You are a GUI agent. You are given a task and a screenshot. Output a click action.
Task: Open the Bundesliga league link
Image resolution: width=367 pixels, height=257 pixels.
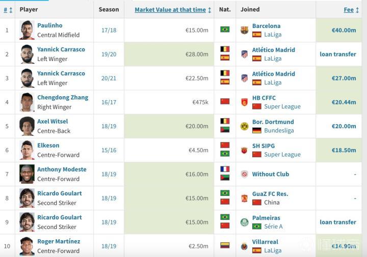(279, 131)
